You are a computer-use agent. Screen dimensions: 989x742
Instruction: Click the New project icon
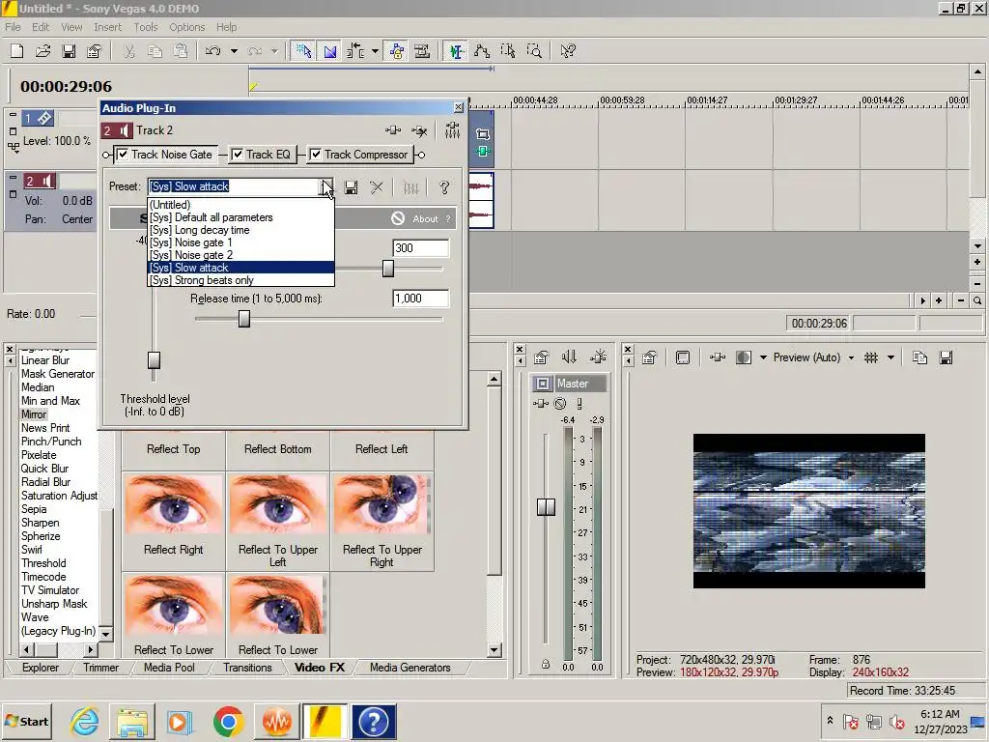17,51
